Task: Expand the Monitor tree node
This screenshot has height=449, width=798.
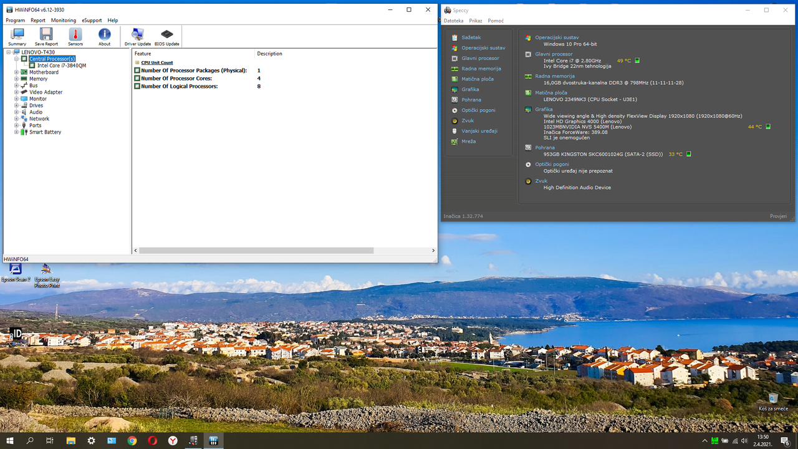Action: pos(17,99)
